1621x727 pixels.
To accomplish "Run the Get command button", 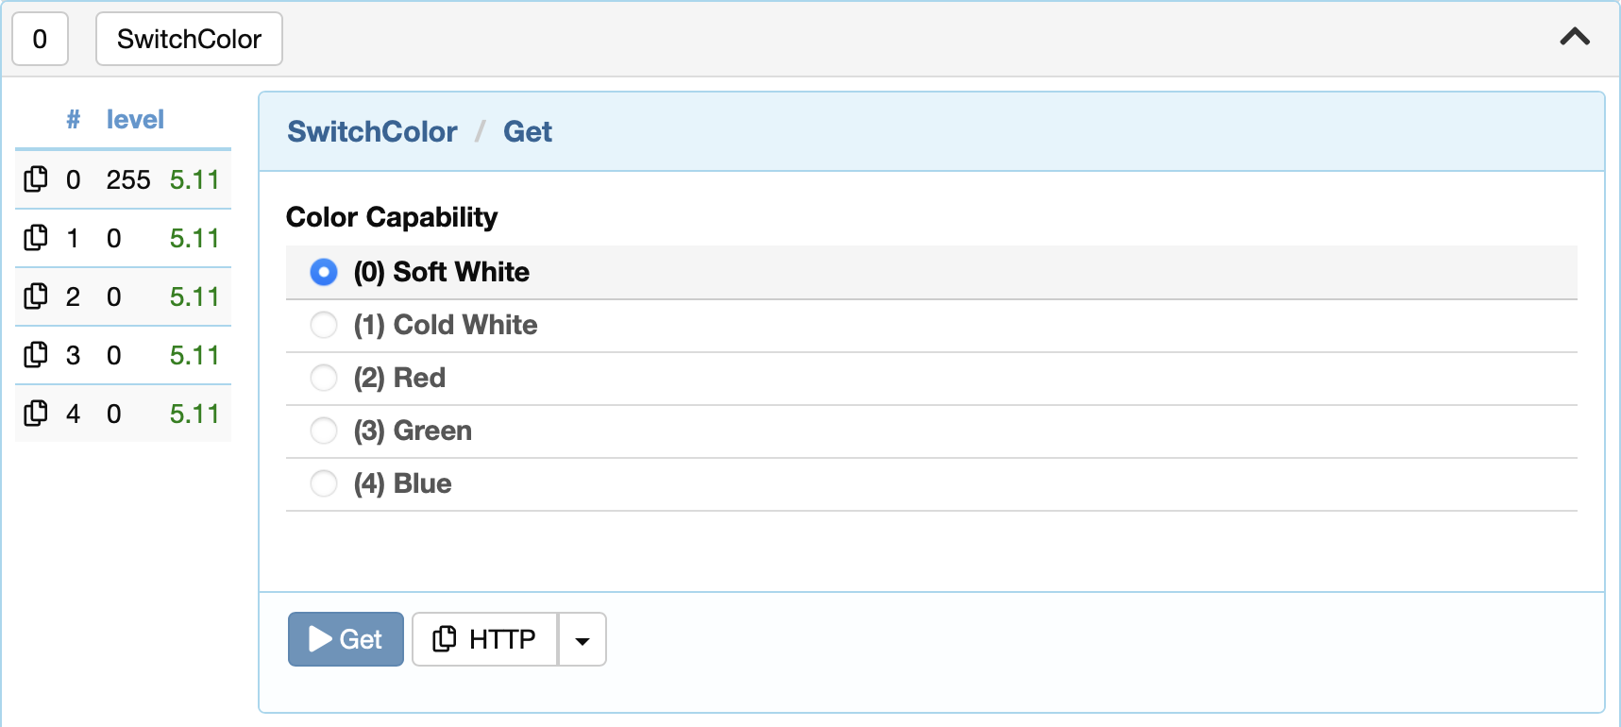I will point(346,639).
